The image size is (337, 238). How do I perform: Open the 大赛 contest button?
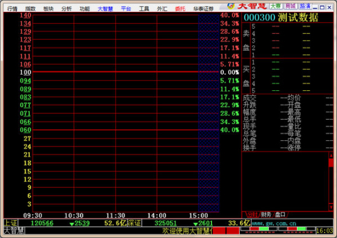[276, 6]
